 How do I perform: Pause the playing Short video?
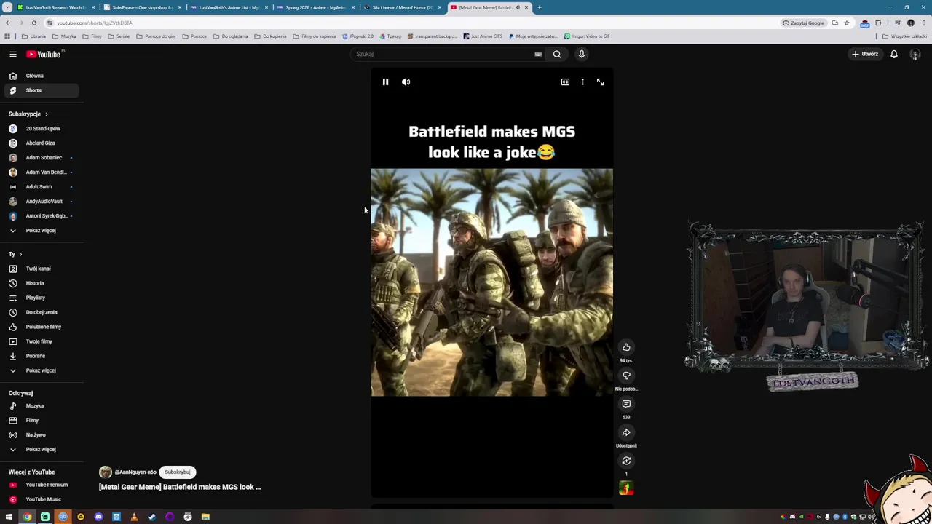click(x=385, y=82)
